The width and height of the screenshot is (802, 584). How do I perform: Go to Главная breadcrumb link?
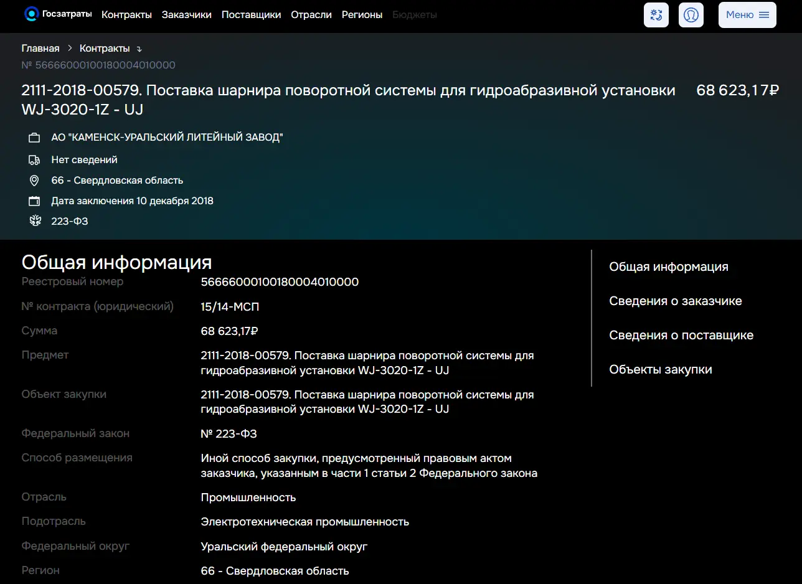40,49
